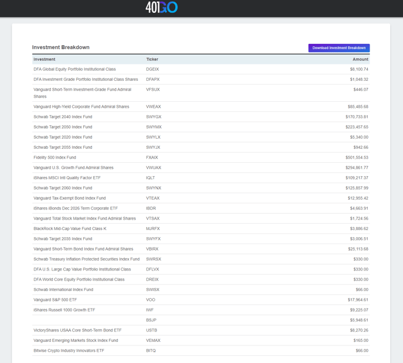Viewport: 403px width, 363px height.
Task: Click Download Investment Breakdown button
Action: point(339,48)
